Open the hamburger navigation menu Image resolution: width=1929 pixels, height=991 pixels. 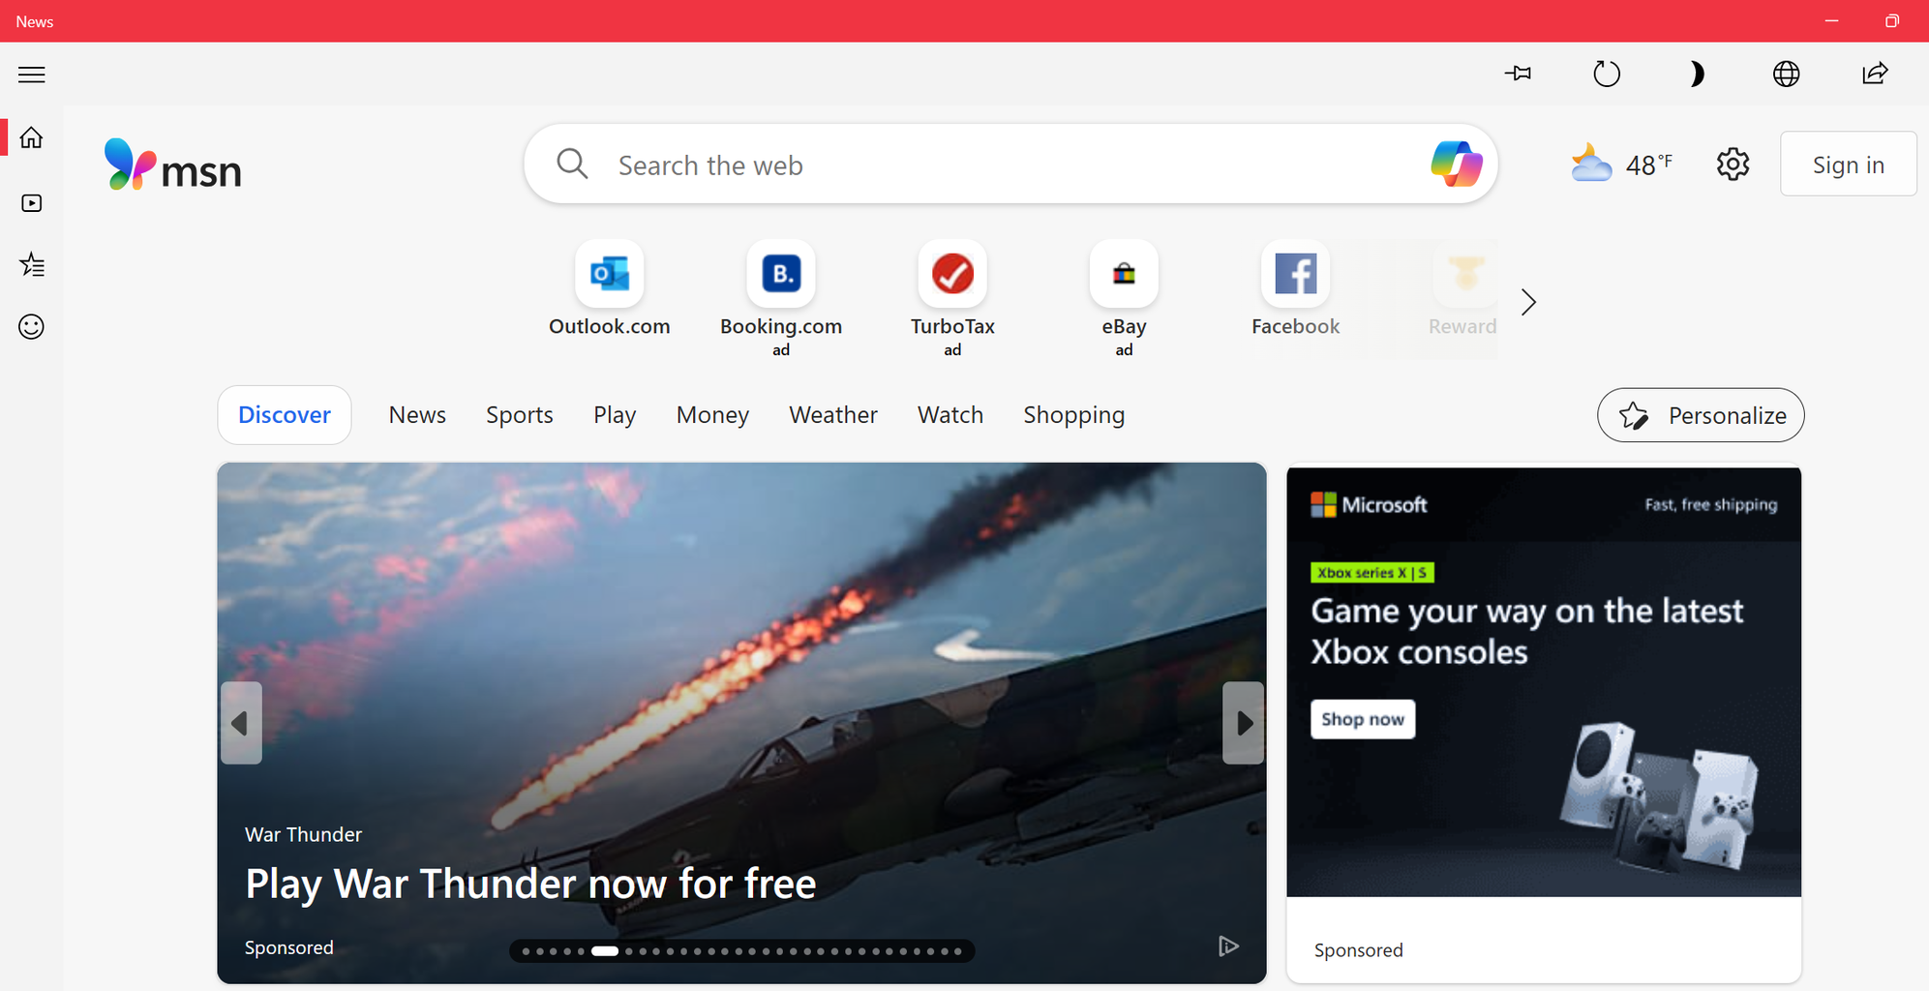coord(31,74)
